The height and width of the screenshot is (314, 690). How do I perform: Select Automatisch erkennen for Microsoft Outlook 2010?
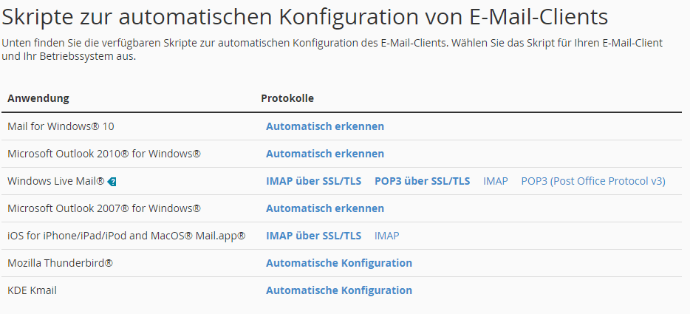(324, 154)
